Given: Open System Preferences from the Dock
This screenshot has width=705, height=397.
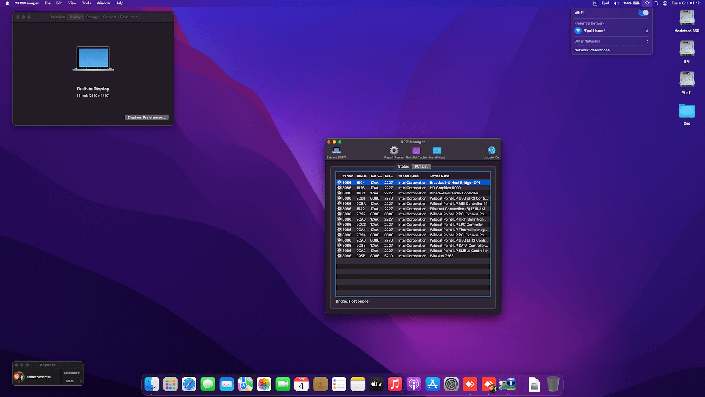Looking at the screenshot, I should tap(451, 384).
